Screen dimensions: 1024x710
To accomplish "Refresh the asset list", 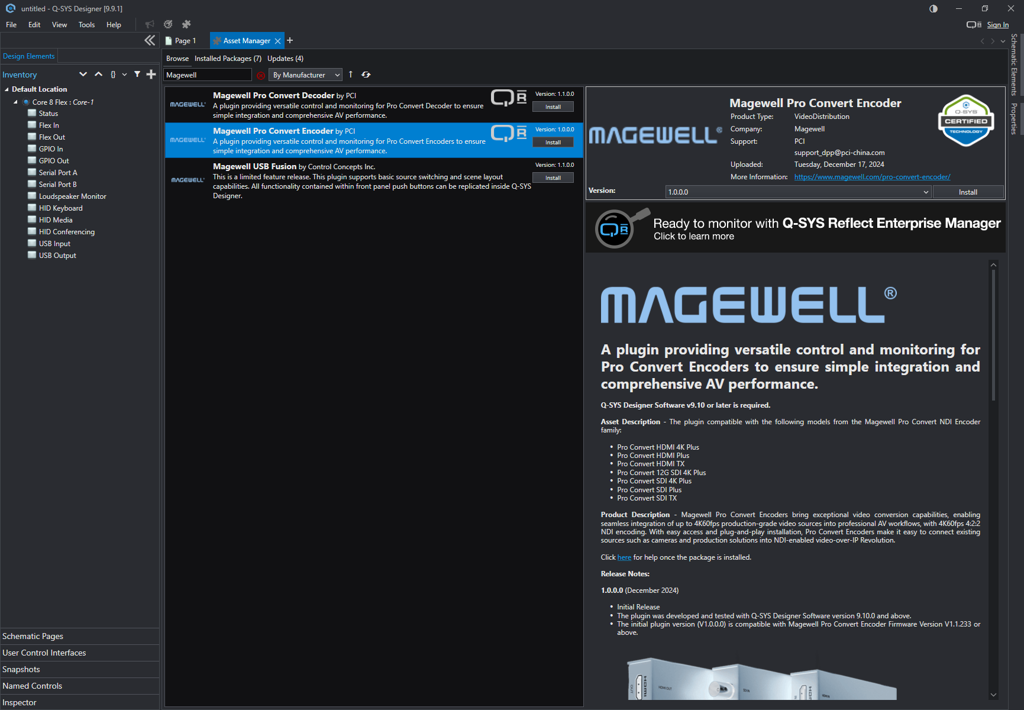I will 366,75.
